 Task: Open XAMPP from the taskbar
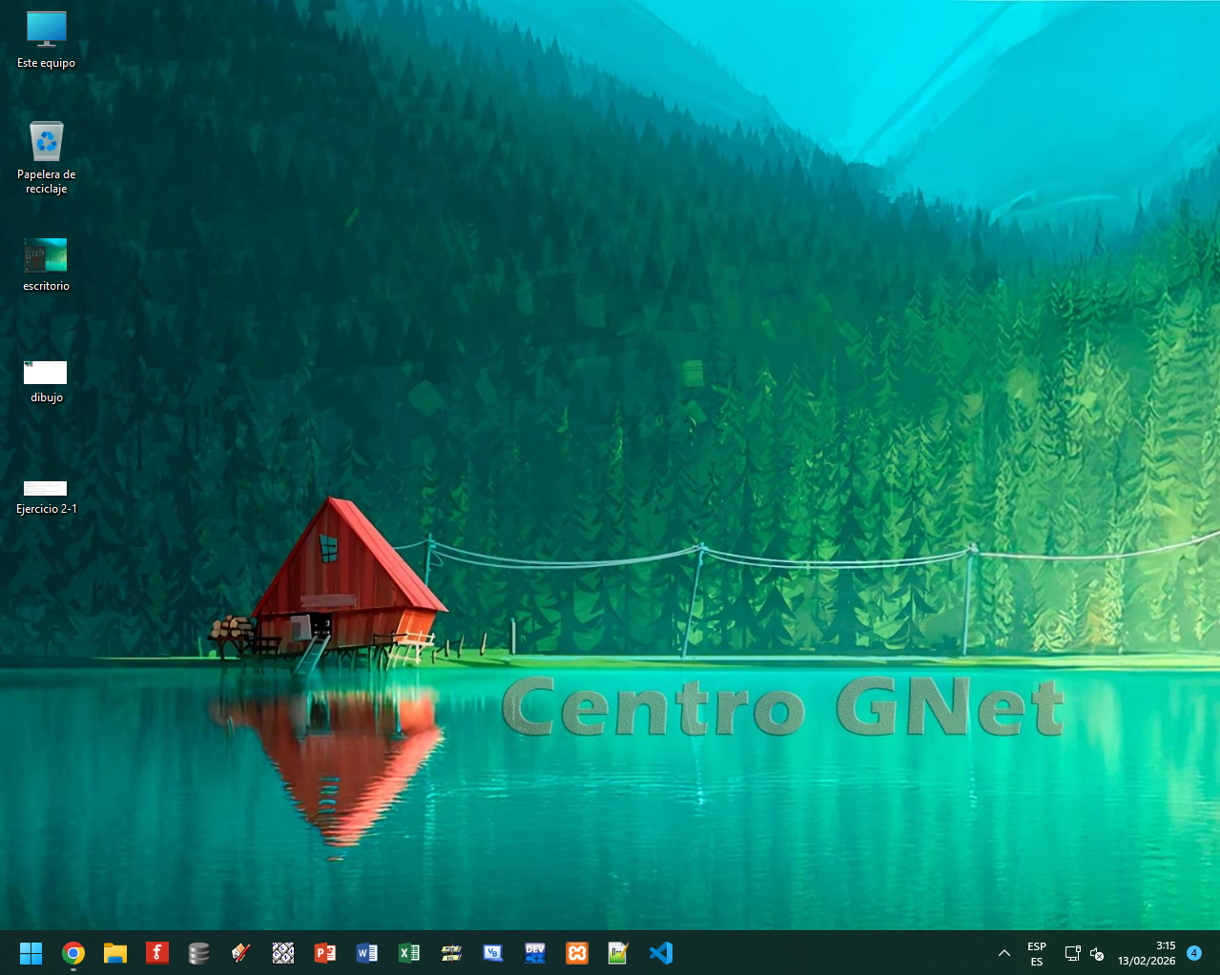pos(577,952)
